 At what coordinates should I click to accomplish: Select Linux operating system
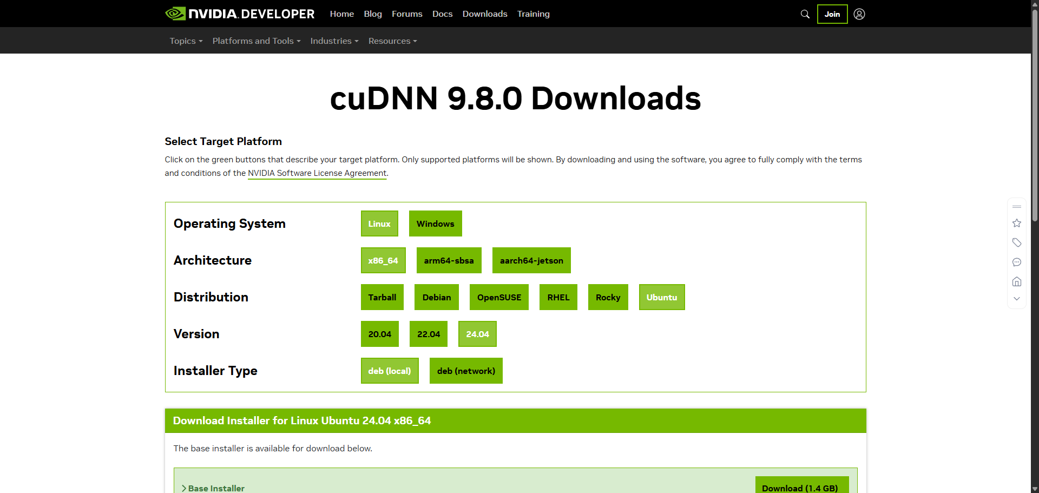coord(379,224)
